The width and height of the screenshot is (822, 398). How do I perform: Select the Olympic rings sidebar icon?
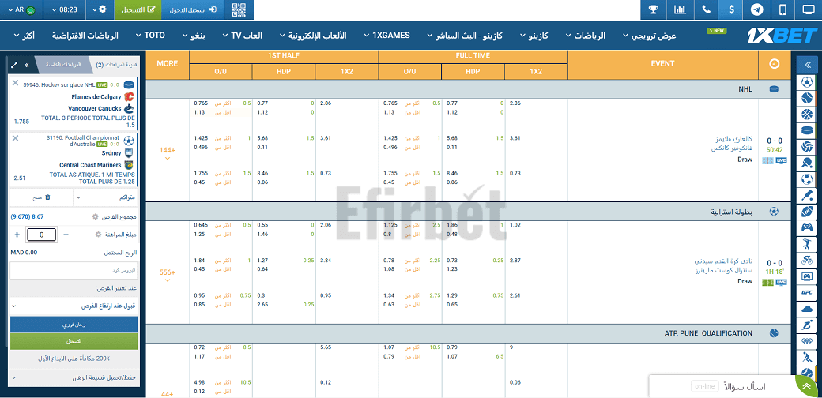tap(807, 341)
